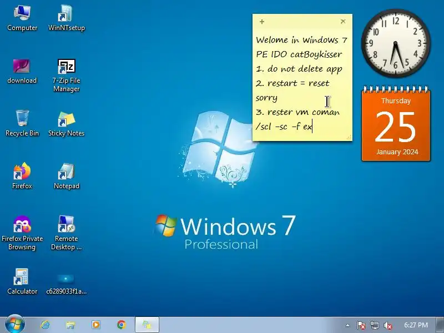
Task: Click the "2. restart = reset" line
Action: [293, 83]
